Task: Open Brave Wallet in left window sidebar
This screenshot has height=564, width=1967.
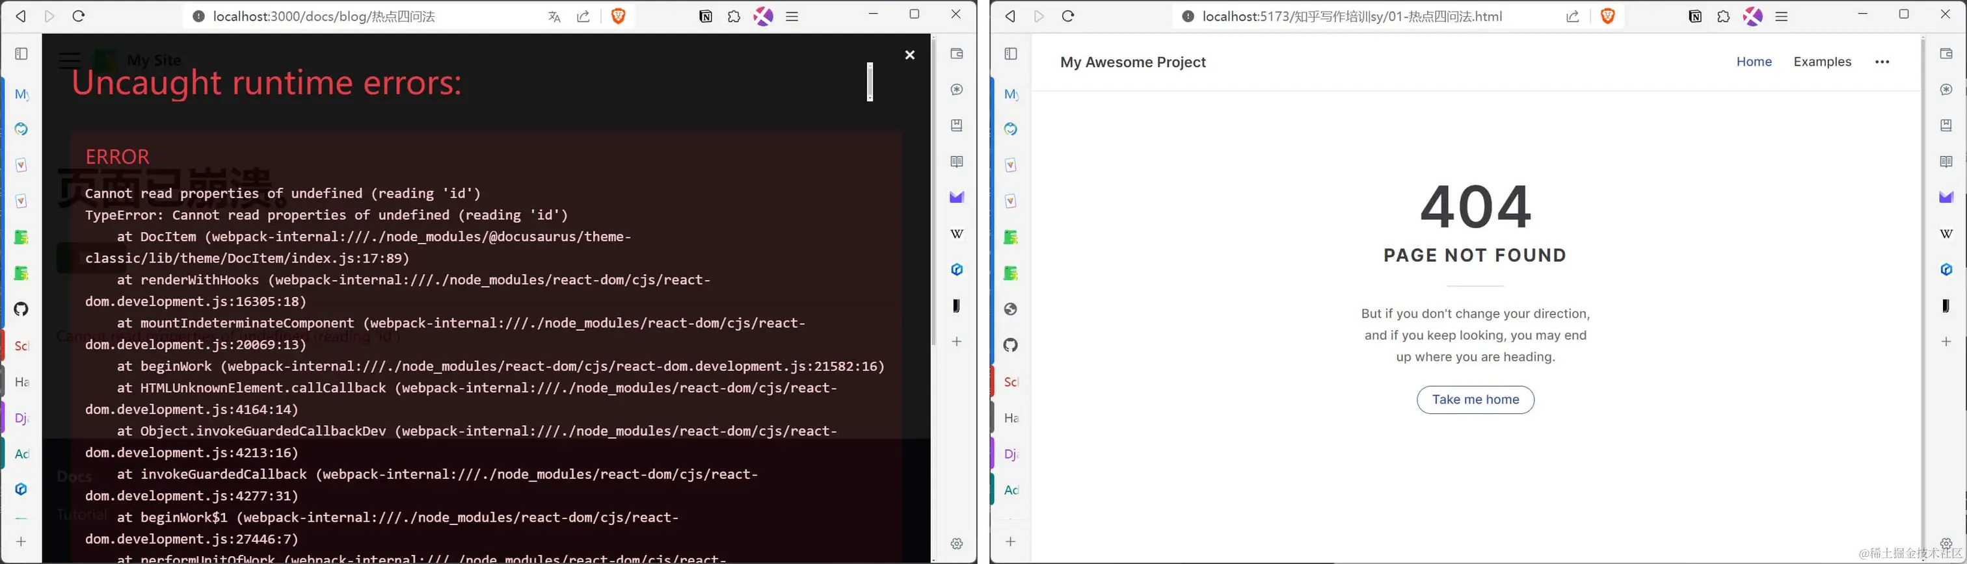Action: [957, 53]
